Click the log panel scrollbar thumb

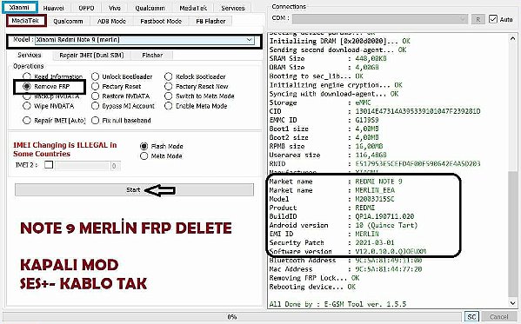pyautogui.click(x=512, y=234)
